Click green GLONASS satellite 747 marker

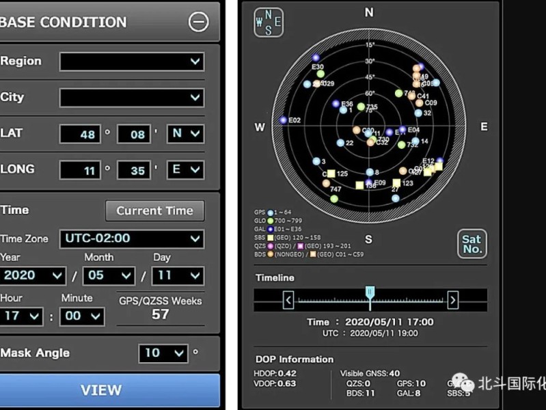334,199
